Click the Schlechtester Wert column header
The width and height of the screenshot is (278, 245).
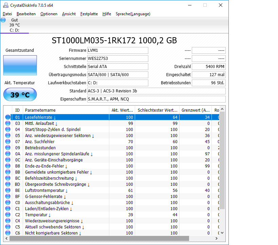click(157, 110)
